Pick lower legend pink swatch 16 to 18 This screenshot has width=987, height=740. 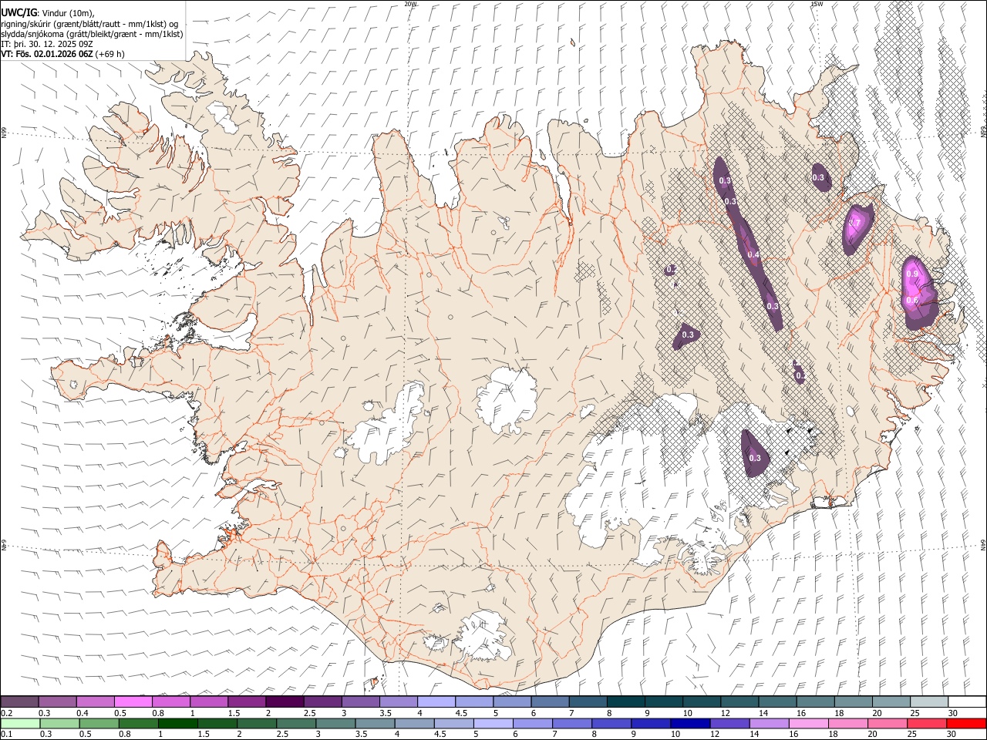click(x=807, y=723)
